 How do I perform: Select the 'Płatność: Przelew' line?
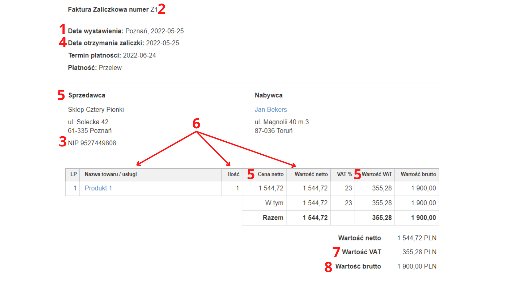click(95, 68)
